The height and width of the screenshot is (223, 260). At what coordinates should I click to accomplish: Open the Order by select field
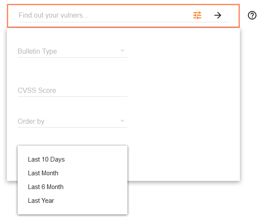[x=69, y=122]
